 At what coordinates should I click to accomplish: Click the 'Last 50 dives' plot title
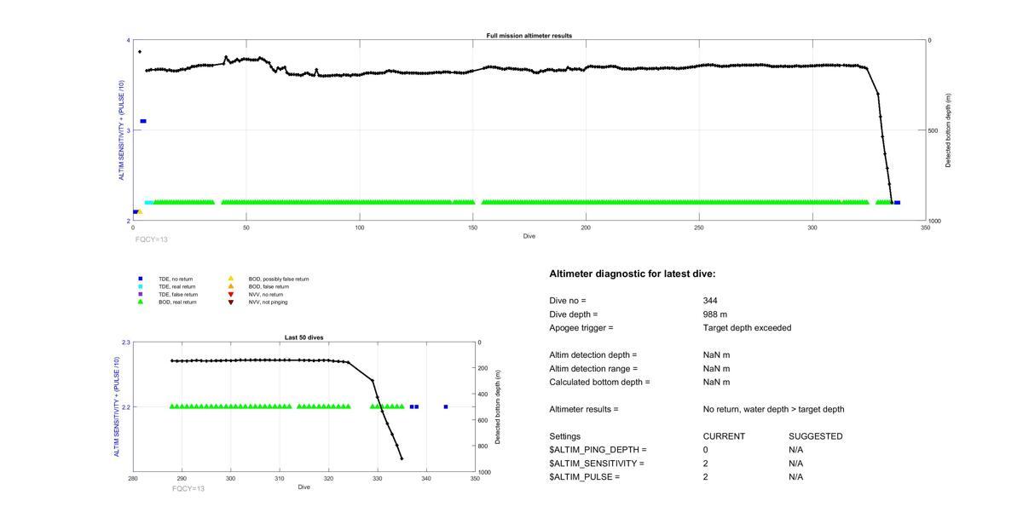click(x=303, y=337)
